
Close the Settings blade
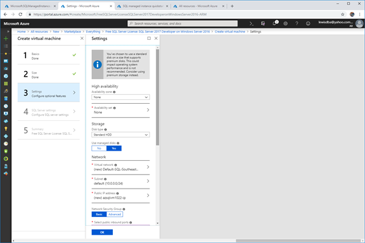[x=156, y=39]
